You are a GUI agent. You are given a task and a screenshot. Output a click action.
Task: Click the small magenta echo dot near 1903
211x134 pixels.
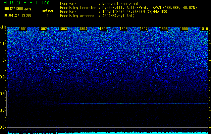(62, 101)
